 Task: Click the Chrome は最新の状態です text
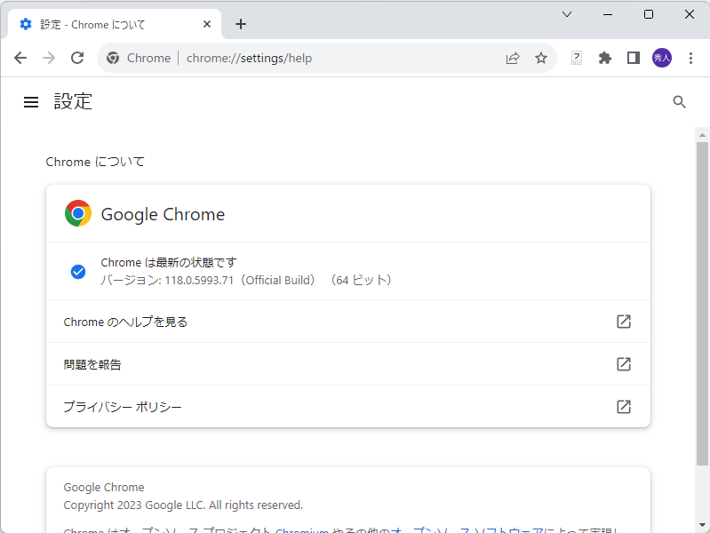(169, 263)
